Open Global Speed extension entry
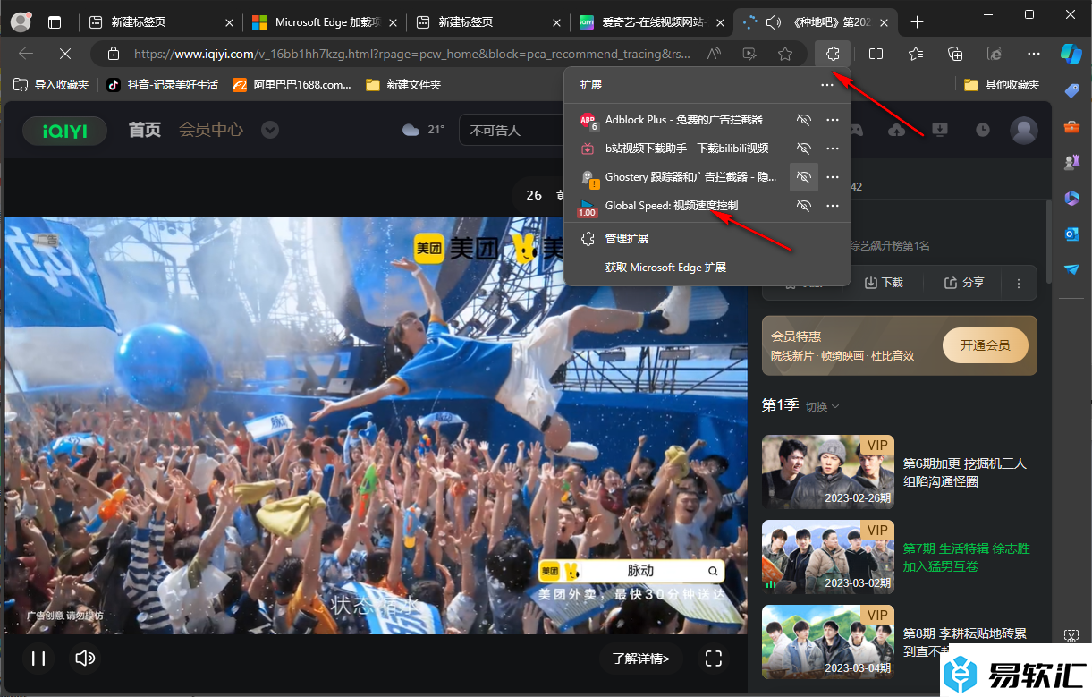Viewport: 1092px width, 697px height. click(x=671, y=206)
